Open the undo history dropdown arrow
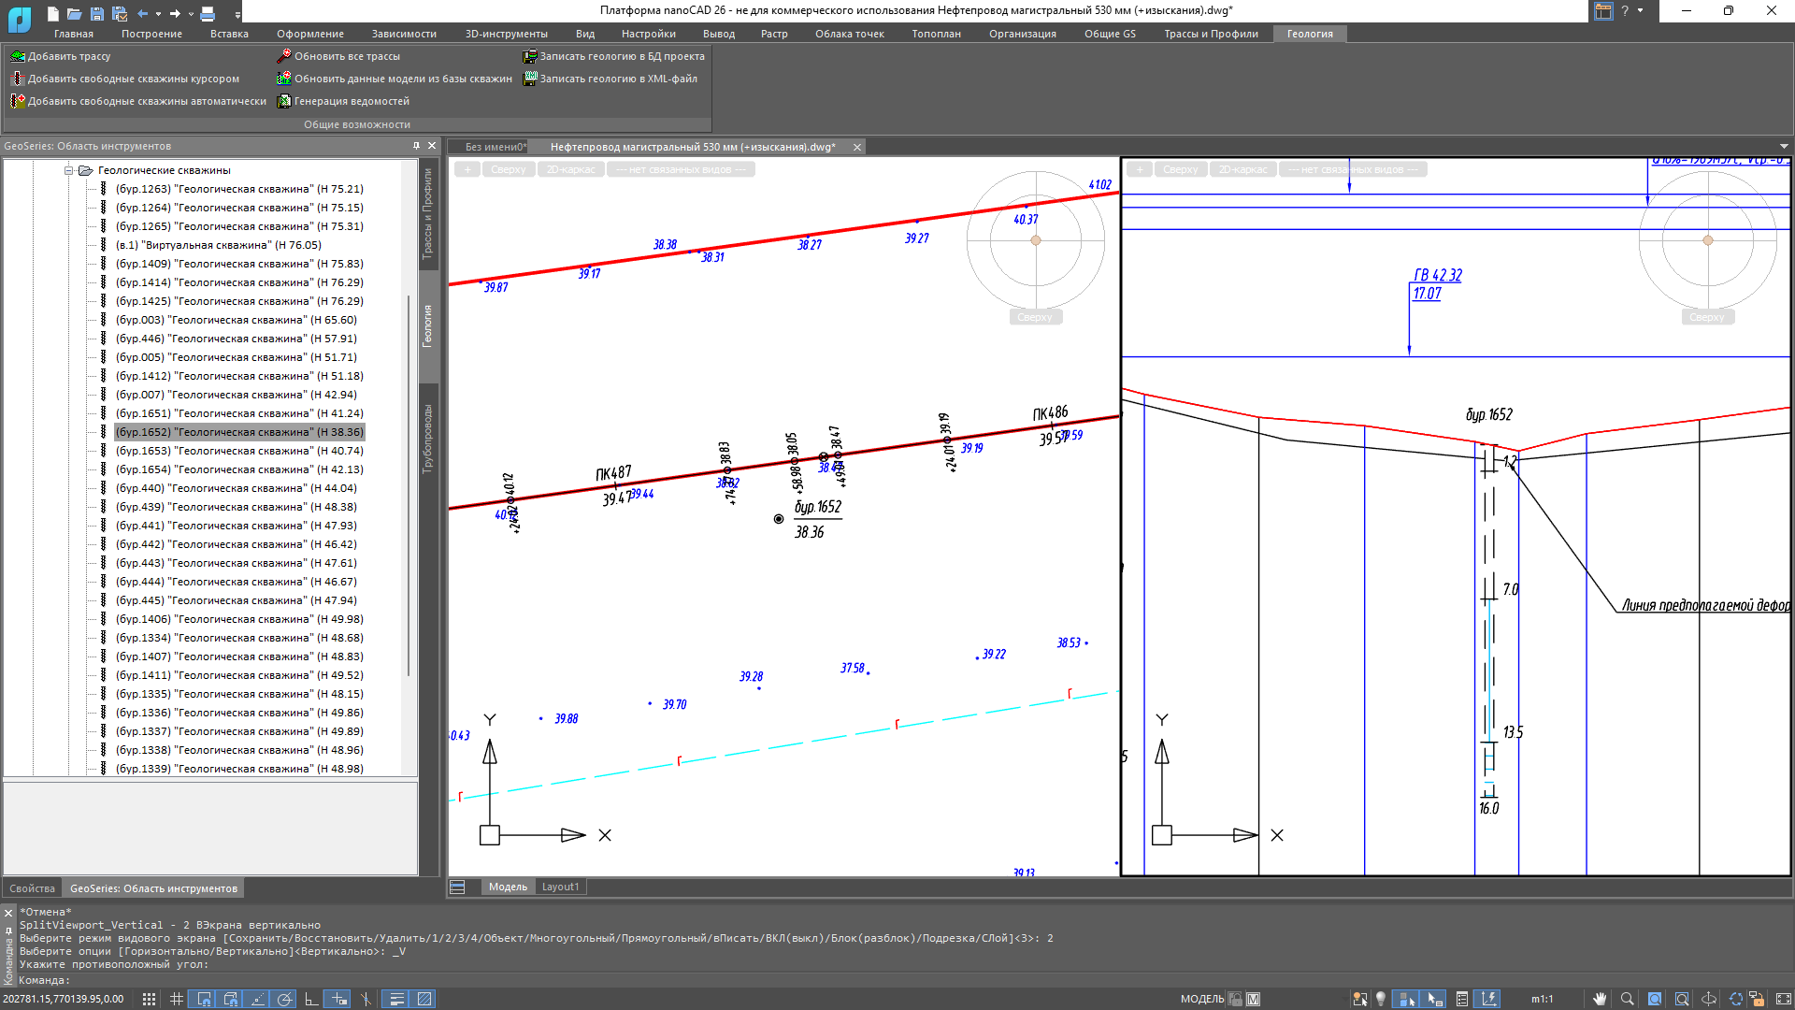Viewport: 1795px width, 1010px height. tap(158, 14)
